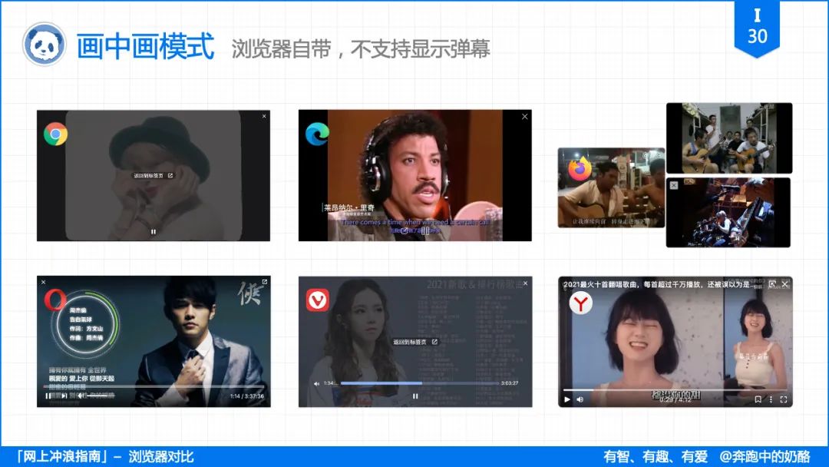Viewport: 829px width, 467px height.
Task: Click the Vivaldi browser logo
Action: (318, 300)
